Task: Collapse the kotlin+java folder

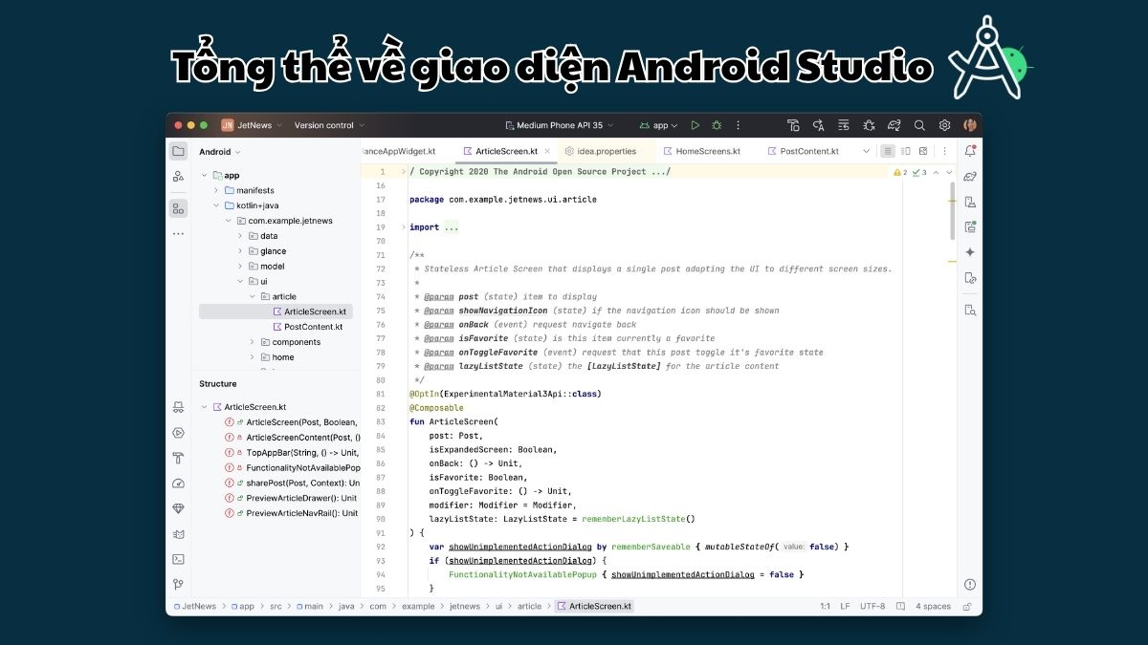Action: (x=216, y=205)
